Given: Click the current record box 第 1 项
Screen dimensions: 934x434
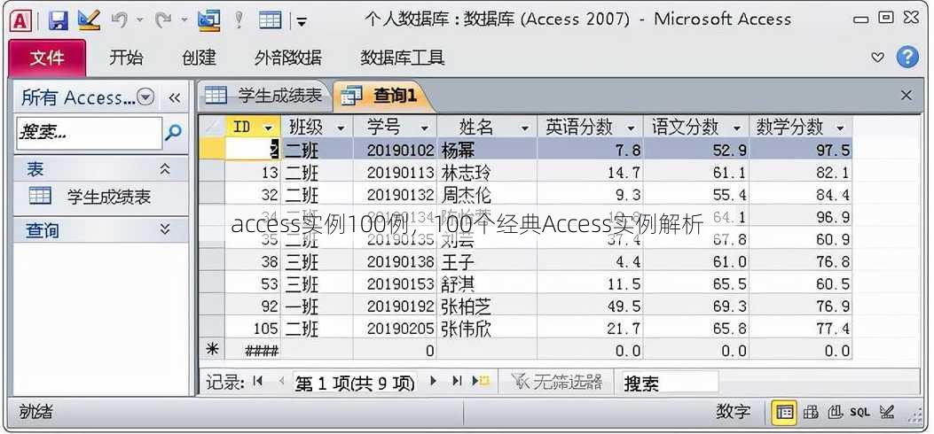Looking at the screenshot, I should [355, 383].
